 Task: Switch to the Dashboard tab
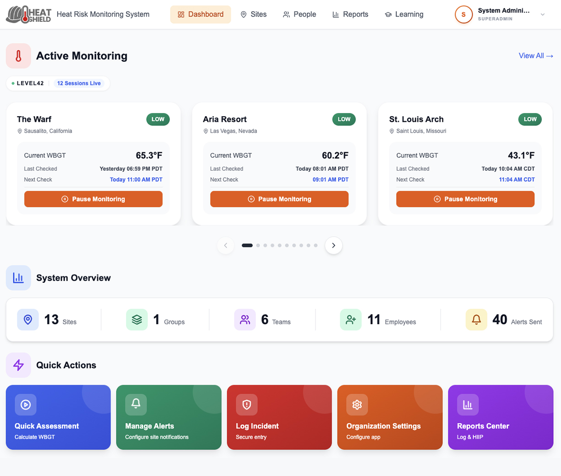tap(200, 14)
